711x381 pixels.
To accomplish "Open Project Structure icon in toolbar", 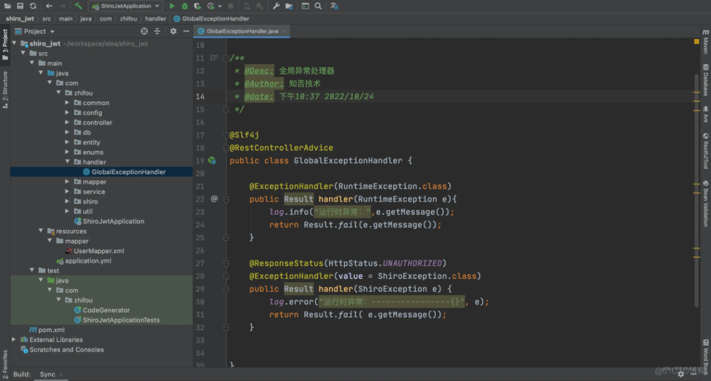I will 289,5.
